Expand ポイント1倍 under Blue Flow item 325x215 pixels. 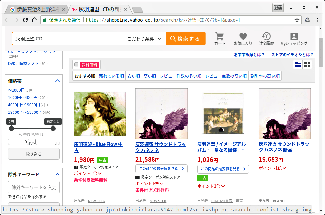[88, 174]
